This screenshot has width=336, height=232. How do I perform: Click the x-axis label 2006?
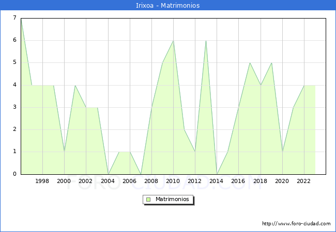coord(129,181)
